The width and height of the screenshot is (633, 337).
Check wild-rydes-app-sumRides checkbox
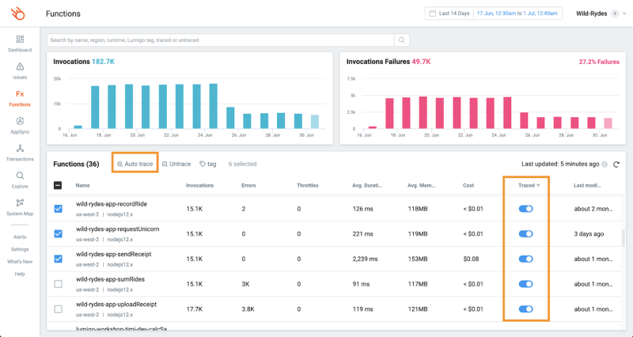58,284
